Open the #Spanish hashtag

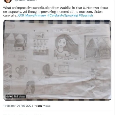(86, 16)
